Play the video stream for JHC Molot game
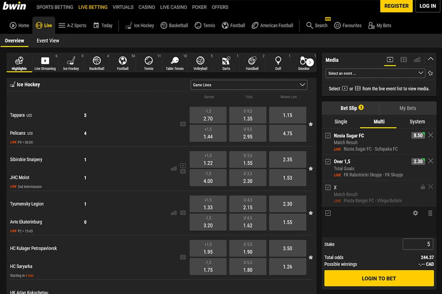The height and width of the screenshot is (294, 442). pos(183,166)
